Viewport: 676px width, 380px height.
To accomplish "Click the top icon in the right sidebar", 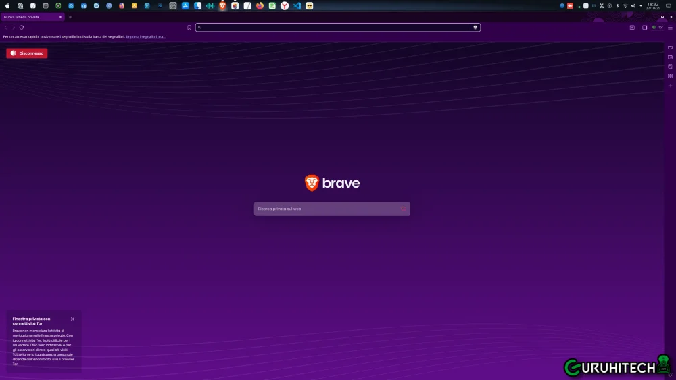I will click(x=670, y=48).
